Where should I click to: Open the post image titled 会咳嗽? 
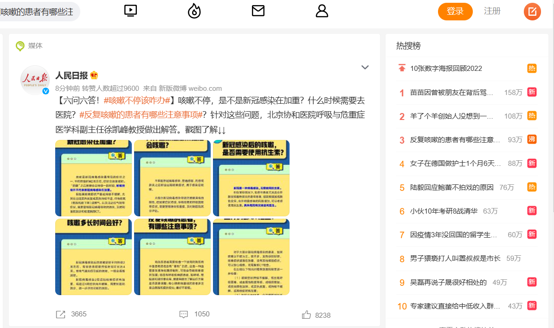pos(173,178)
